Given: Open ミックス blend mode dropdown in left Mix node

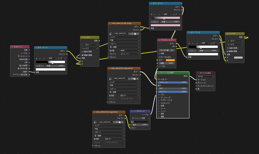Looking at the screenshot, I should tap(90, 49).
